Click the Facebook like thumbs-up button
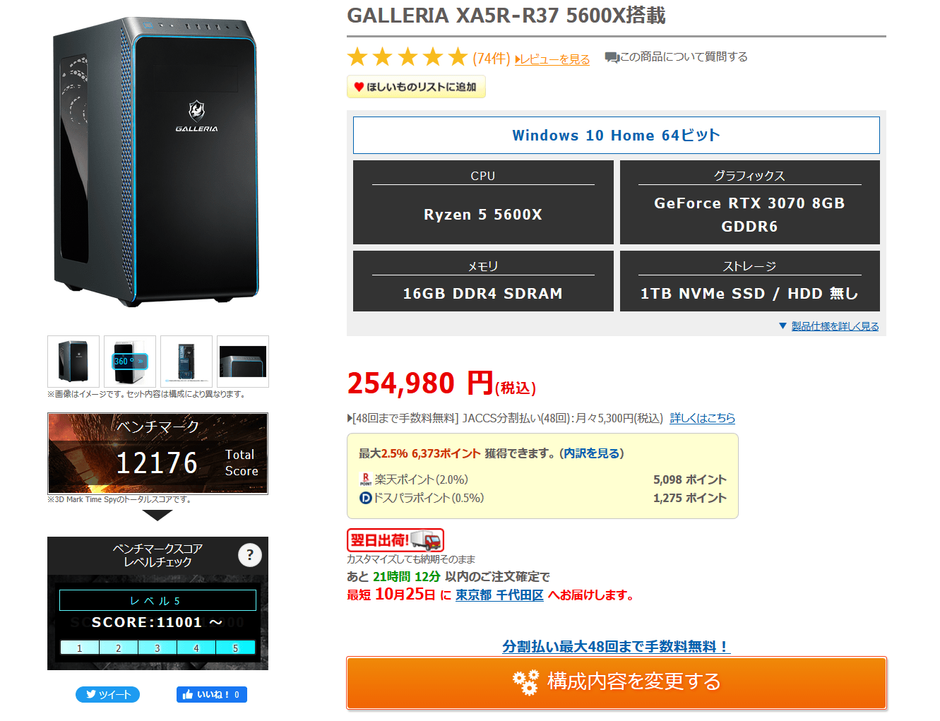940x721 pixels. click(x=211, y=695)
